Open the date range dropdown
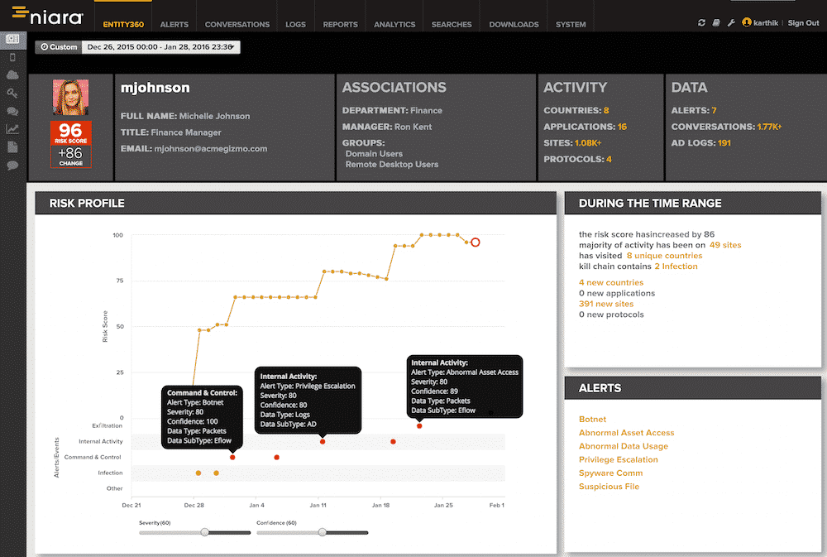The height and width of the screenshot is (557, 827). tap(160, 47)
